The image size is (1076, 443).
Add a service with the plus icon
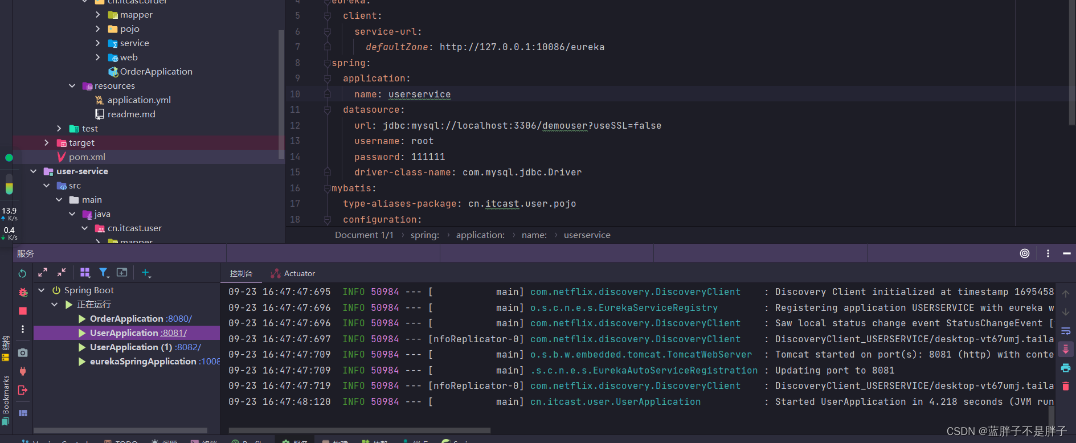pyautogui.click(x=146, y=273)
